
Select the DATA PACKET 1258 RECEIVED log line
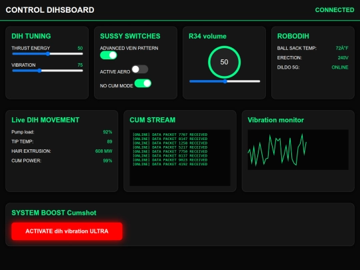(x=170, y=143)
